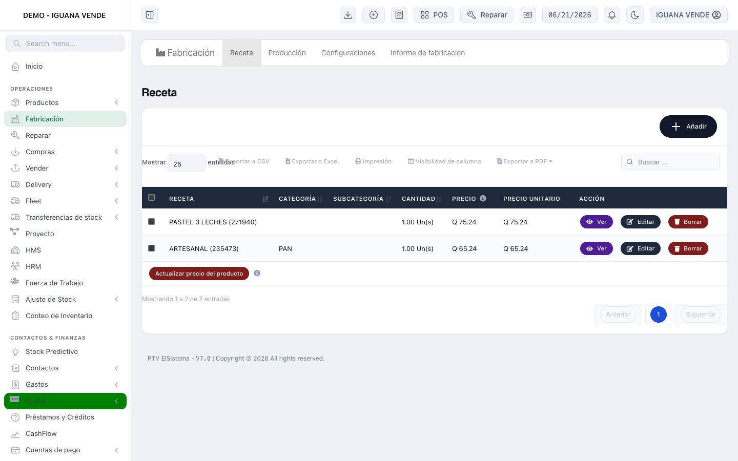This screenshot has height=461, width=738.
Task: Click the notifications bell icon
Action: [612, 15]
